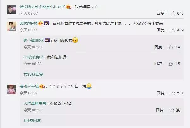Like the reply 我和边伯贤
Viewport: 190px width, 128px height.
pyautogui.click(x=174, y=64)
